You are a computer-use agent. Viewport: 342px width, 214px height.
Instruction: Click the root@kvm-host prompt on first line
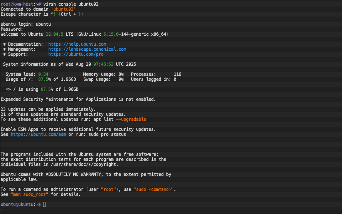18,4
